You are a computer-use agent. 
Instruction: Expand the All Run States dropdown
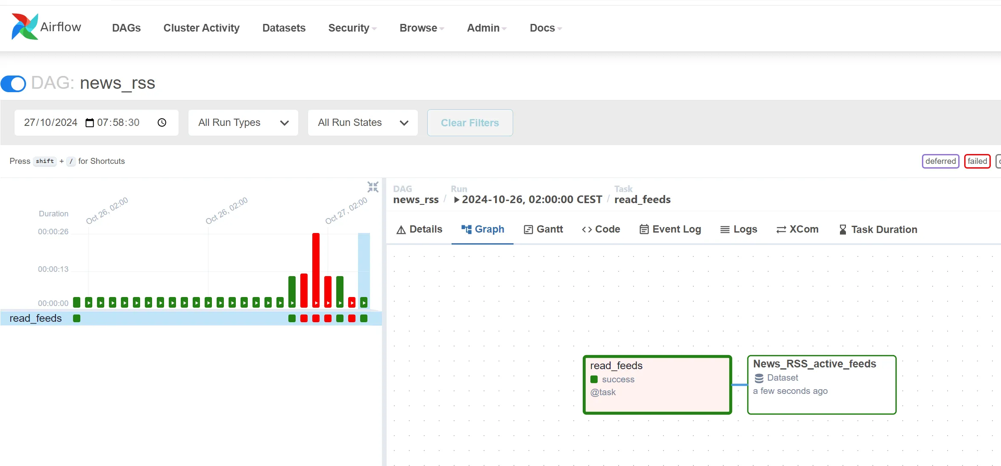pyautogui.click(x=363, y=123)
